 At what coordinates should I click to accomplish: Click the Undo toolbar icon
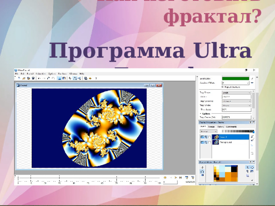(x=39, y=78)
